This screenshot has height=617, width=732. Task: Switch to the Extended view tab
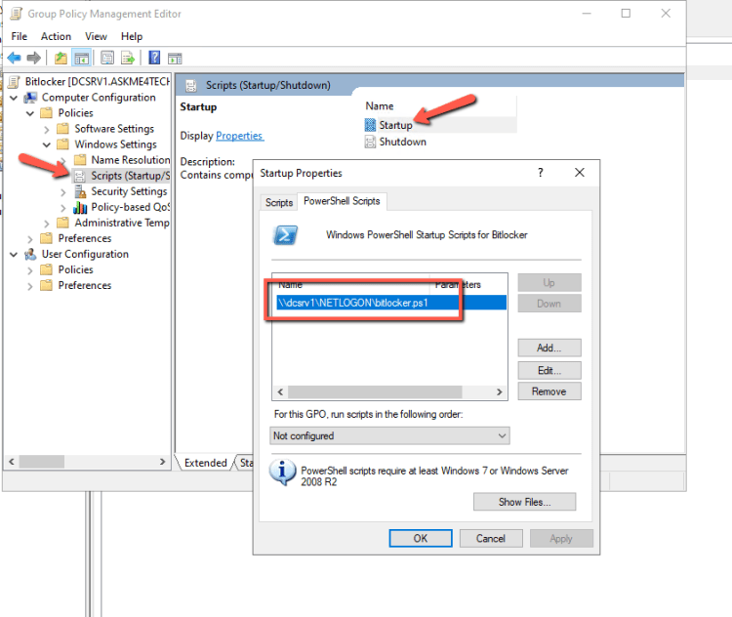tap(205, 463)
